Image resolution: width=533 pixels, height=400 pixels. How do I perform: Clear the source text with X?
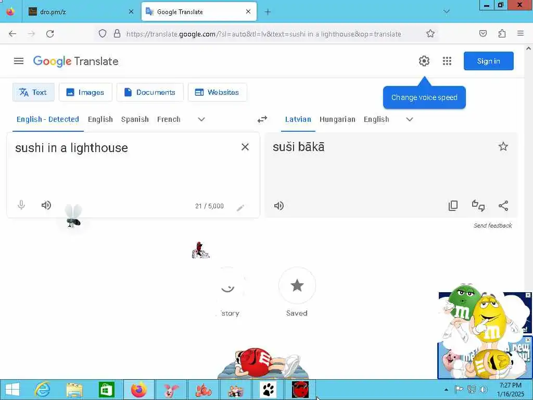click(245, 147)
